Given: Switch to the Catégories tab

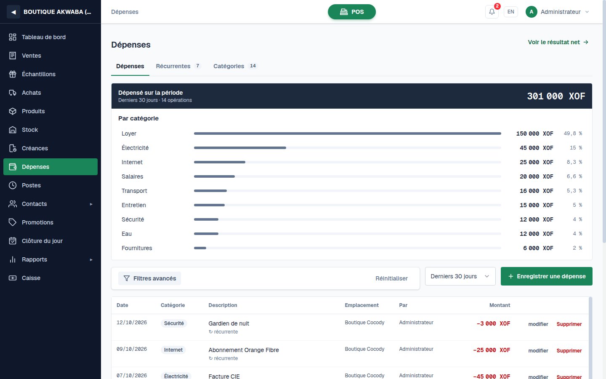Looking at the screenshot, I should click(235, 66).
